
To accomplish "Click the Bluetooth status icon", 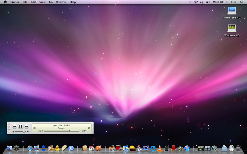I will (x=190, y=2).
